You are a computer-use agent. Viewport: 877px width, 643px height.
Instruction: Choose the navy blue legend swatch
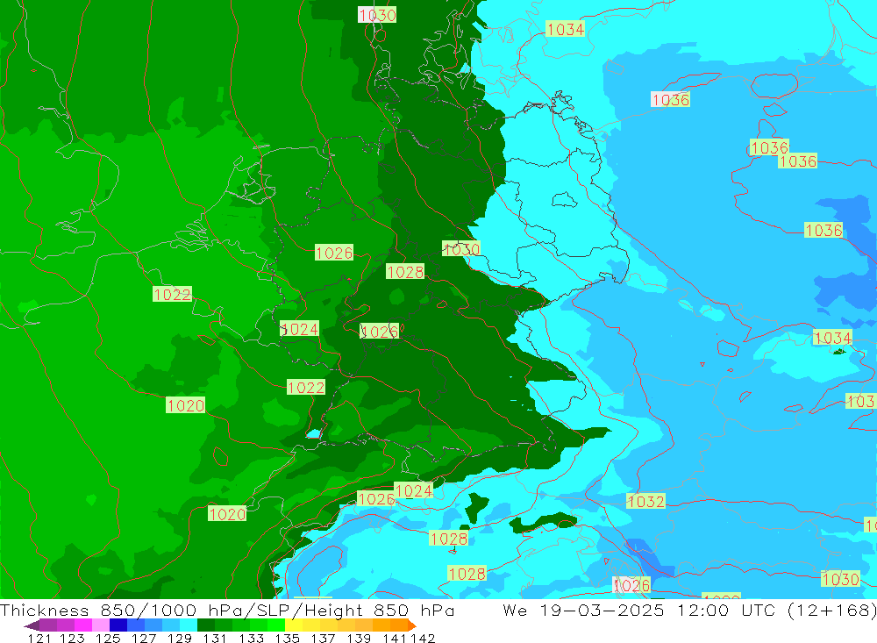(x=117, y=625)
